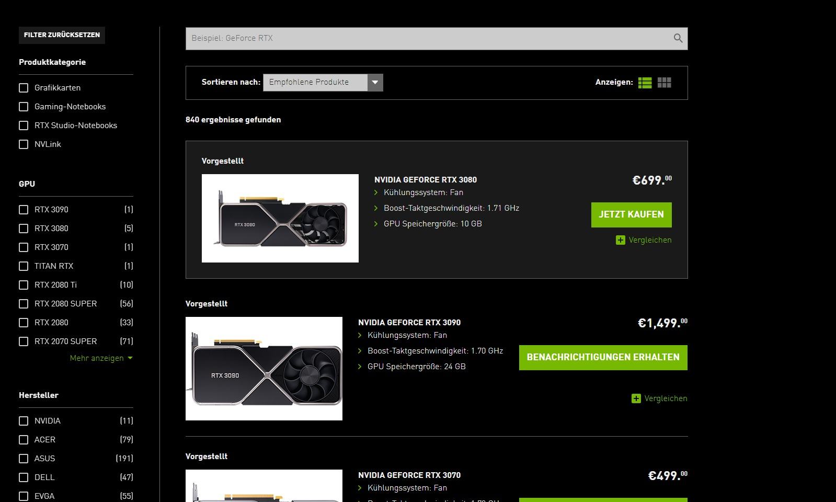
Task: Click the search magnifier icon
Action: click(x=678, y=38)
